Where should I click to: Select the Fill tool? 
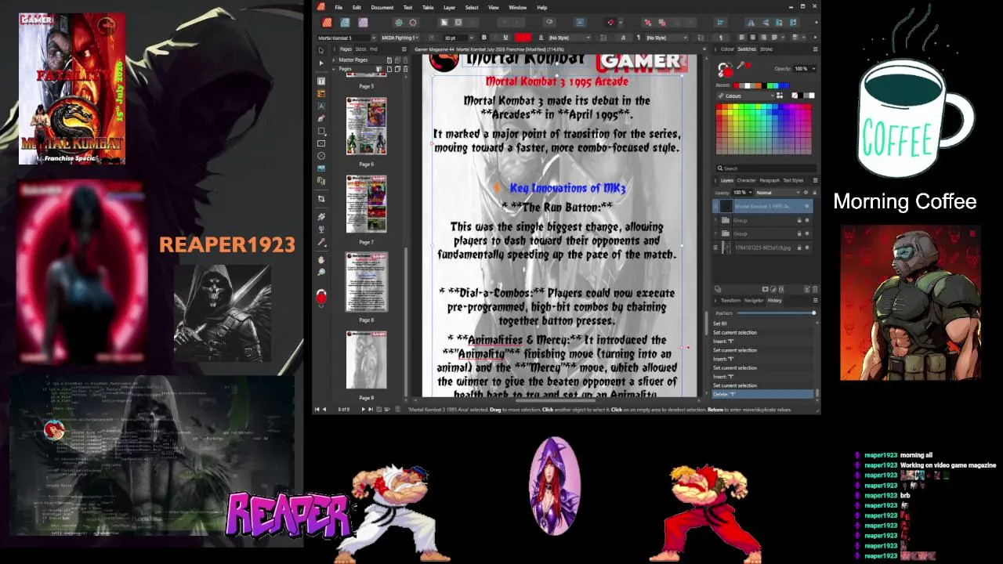pos(321,216)
